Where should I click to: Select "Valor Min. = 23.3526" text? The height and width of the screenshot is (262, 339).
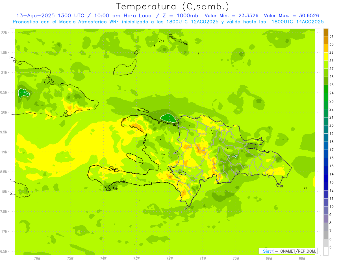232,16
